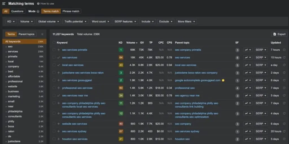The image size is (289, 144).
Task: Open parent topic 'seo company primelis'
Action: [188, 50]
